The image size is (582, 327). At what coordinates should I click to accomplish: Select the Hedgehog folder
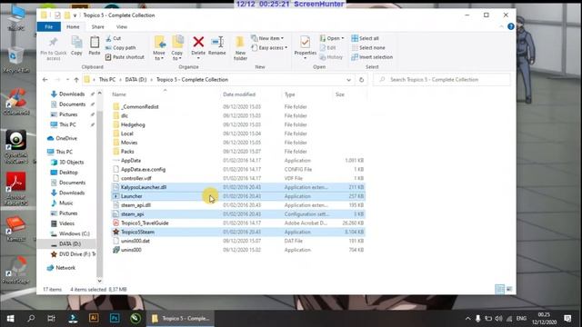[133, 124]
